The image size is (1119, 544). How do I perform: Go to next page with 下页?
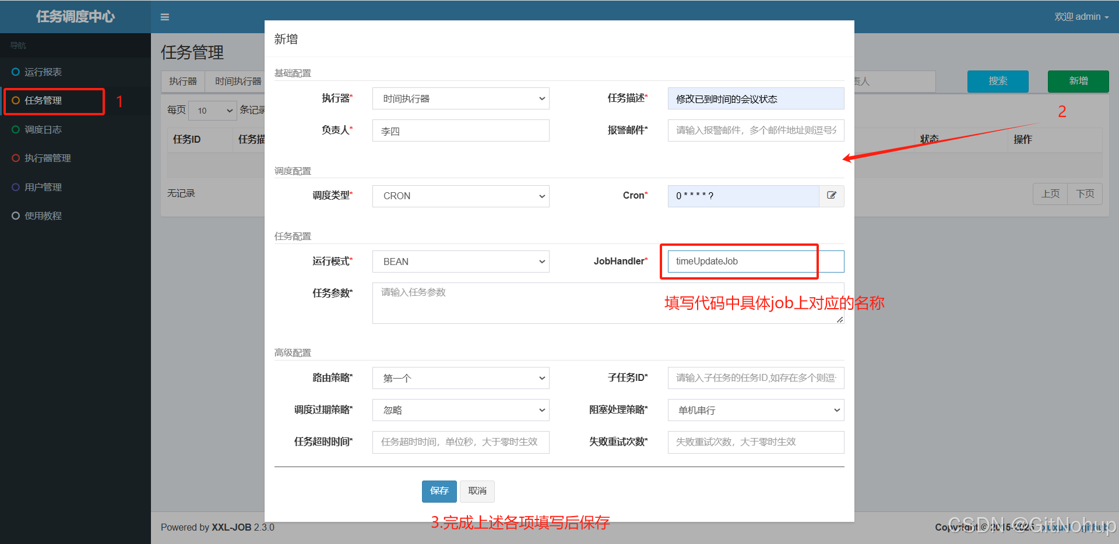1085,193
